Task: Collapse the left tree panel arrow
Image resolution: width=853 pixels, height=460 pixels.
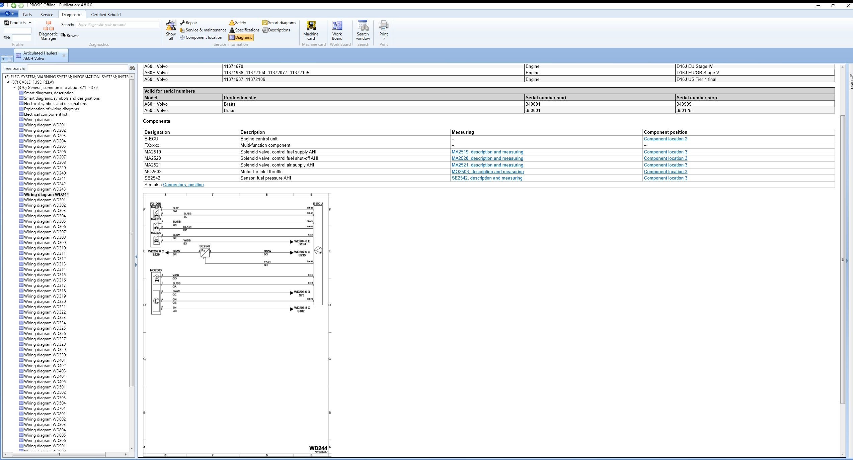Action: pos(136,257)
